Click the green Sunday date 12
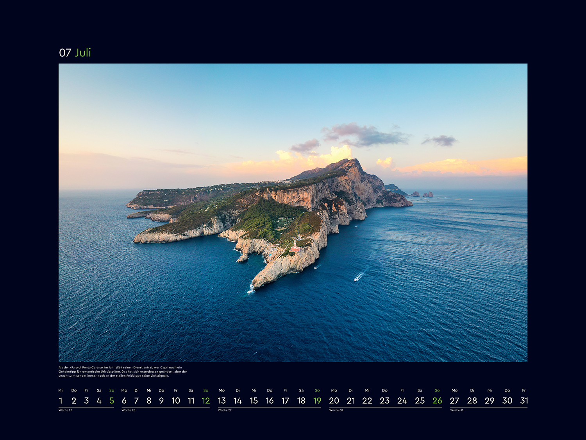This screenshot has width=586, height=440. click(x=206, y=400)
